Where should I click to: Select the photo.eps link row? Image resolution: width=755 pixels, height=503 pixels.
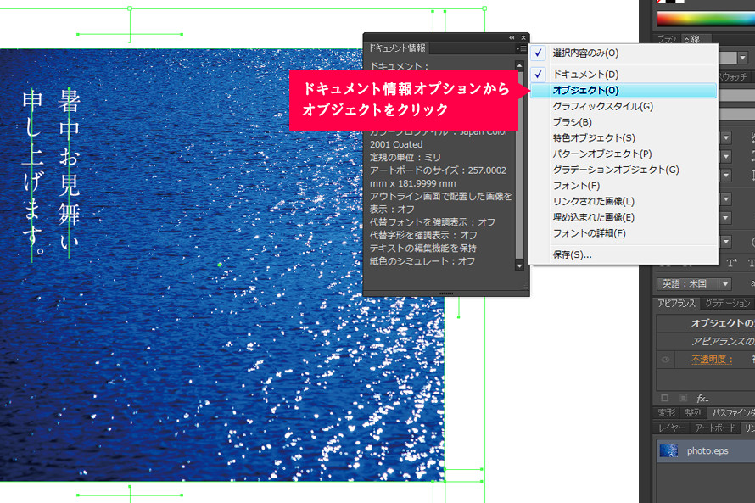point(706,451)
